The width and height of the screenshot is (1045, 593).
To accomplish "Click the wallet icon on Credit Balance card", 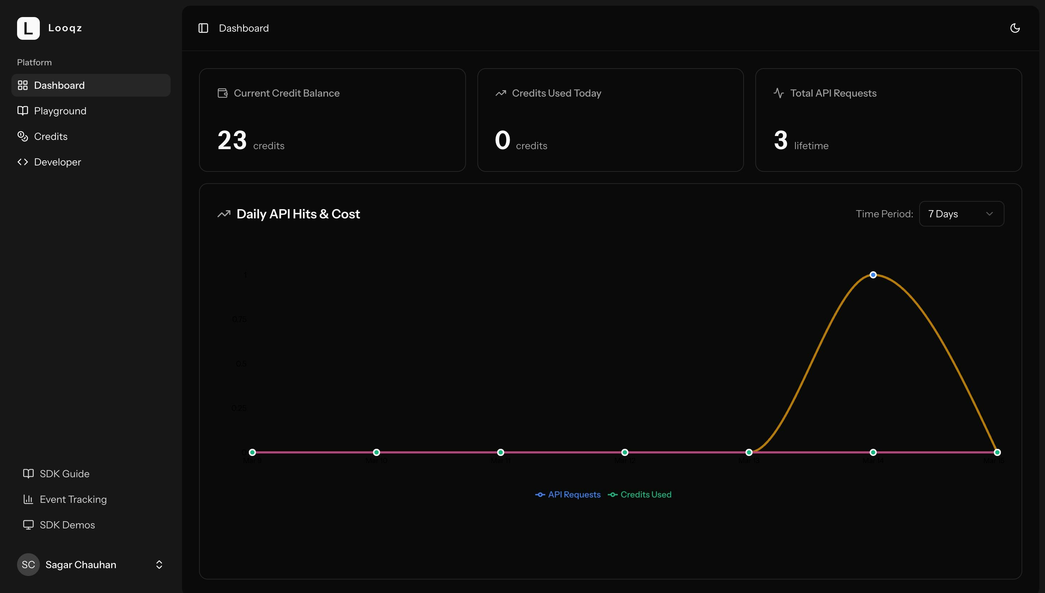I will pos(223,93).
